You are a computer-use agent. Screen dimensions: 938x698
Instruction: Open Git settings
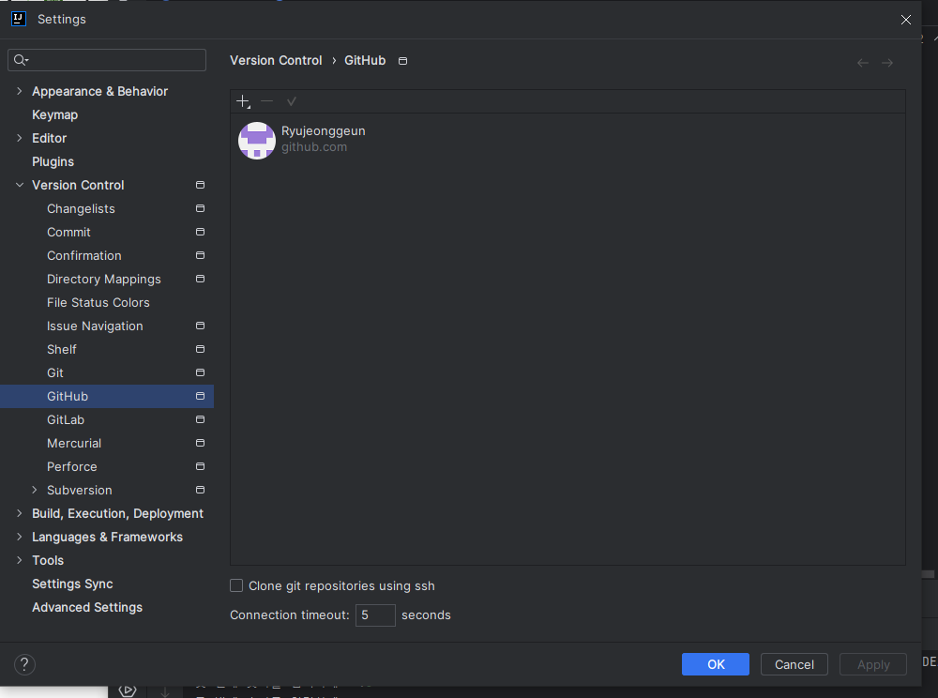point(55,372)
